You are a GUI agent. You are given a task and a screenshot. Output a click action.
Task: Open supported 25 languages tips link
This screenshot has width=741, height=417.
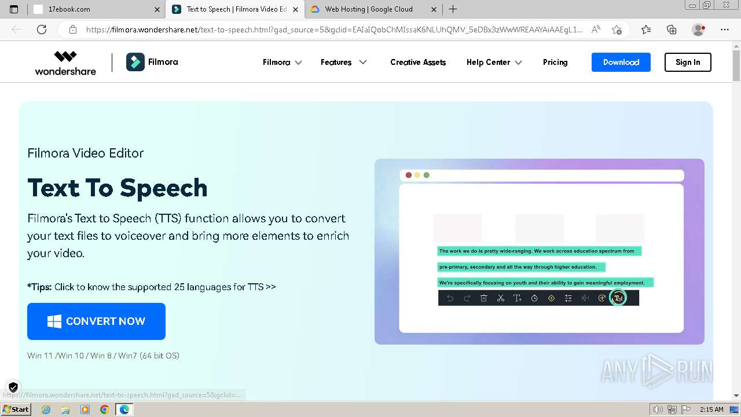(x=152, y=287)
